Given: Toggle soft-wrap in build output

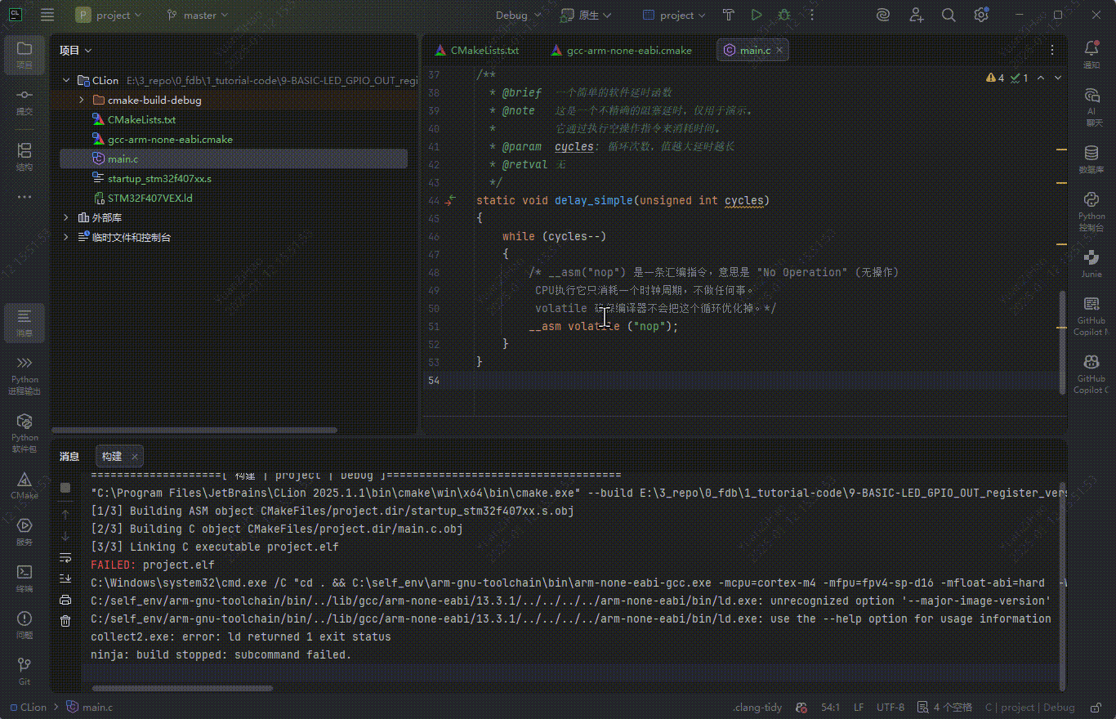Looking at the screenshot, I should (x=65, y=557).
